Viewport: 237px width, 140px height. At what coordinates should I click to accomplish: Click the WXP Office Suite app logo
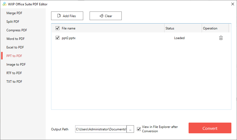(x=5, y=4)
